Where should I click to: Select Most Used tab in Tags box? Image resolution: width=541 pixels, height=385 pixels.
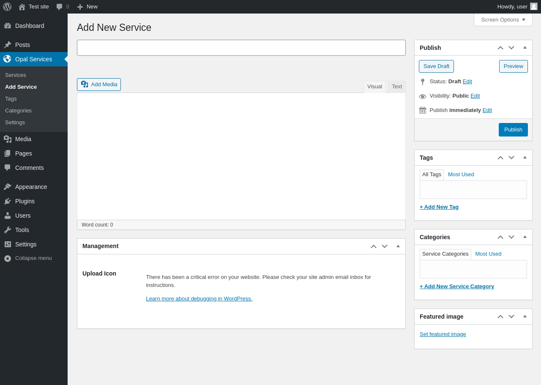(x=461, y=175)
